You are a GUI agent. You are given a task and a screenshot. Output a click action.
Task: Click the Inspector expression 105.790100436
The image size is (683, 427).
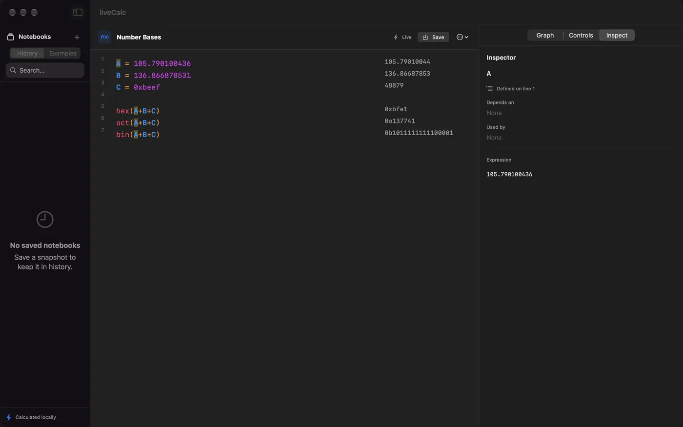[509, 174]
